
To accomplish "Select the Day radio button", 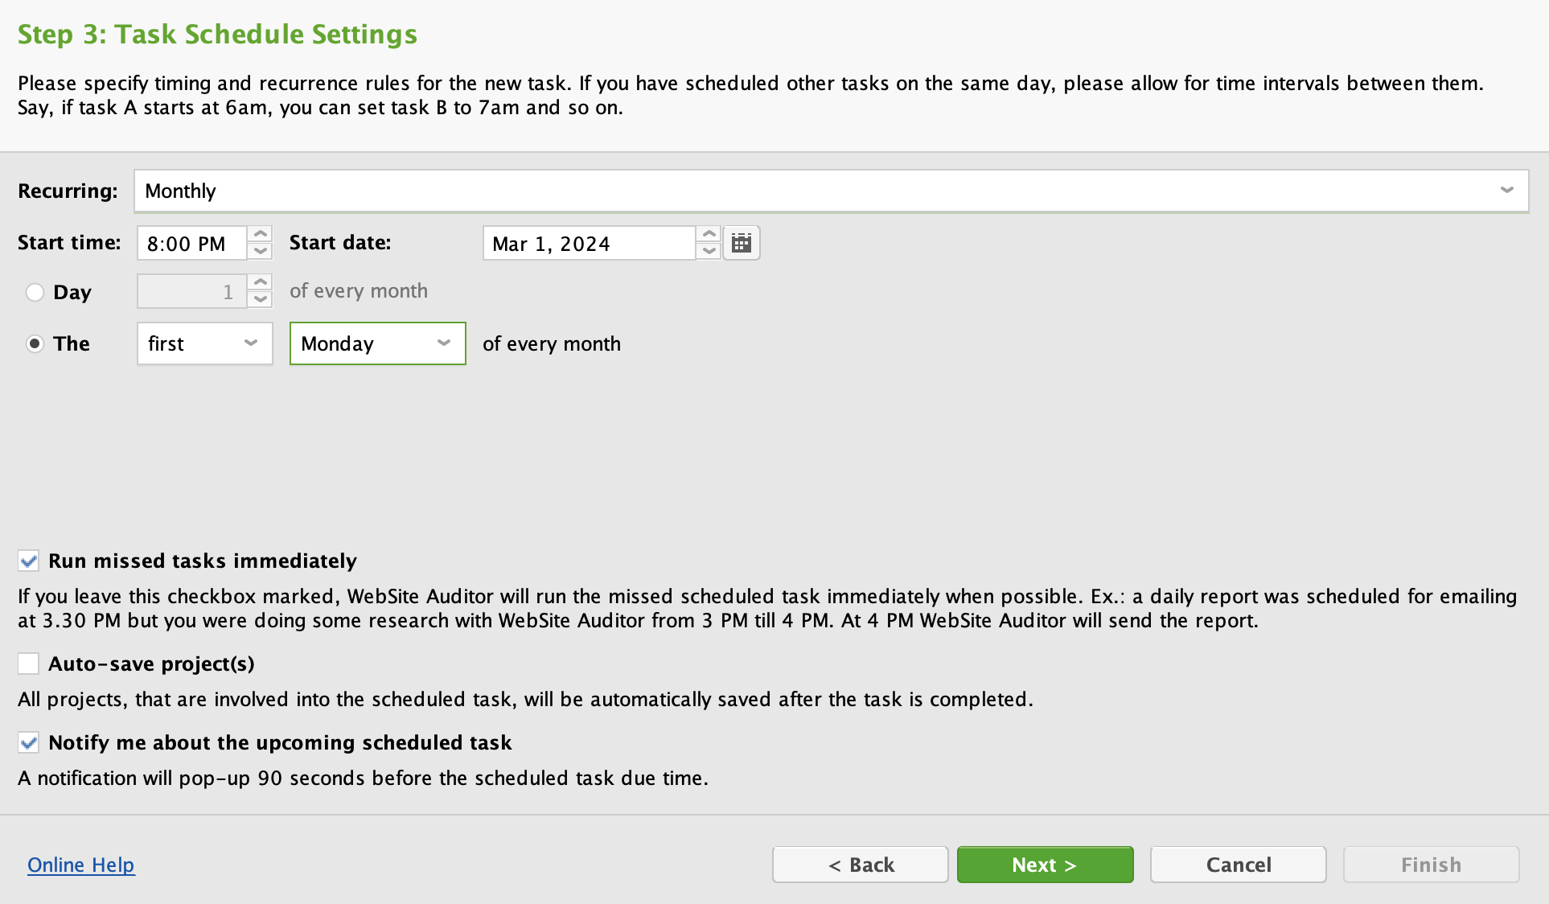I will coord(35,292).
